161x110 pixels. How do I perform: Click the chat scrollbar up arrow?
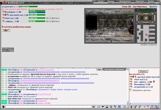pyautogui.click(x=128, y=69)
